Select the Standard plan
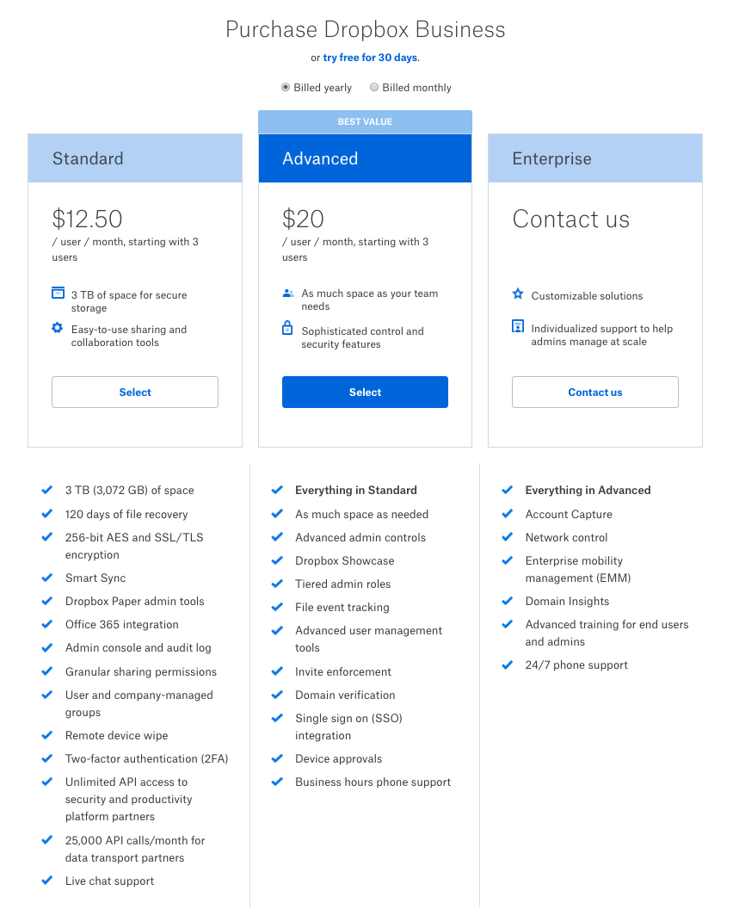 coord(134,392)
